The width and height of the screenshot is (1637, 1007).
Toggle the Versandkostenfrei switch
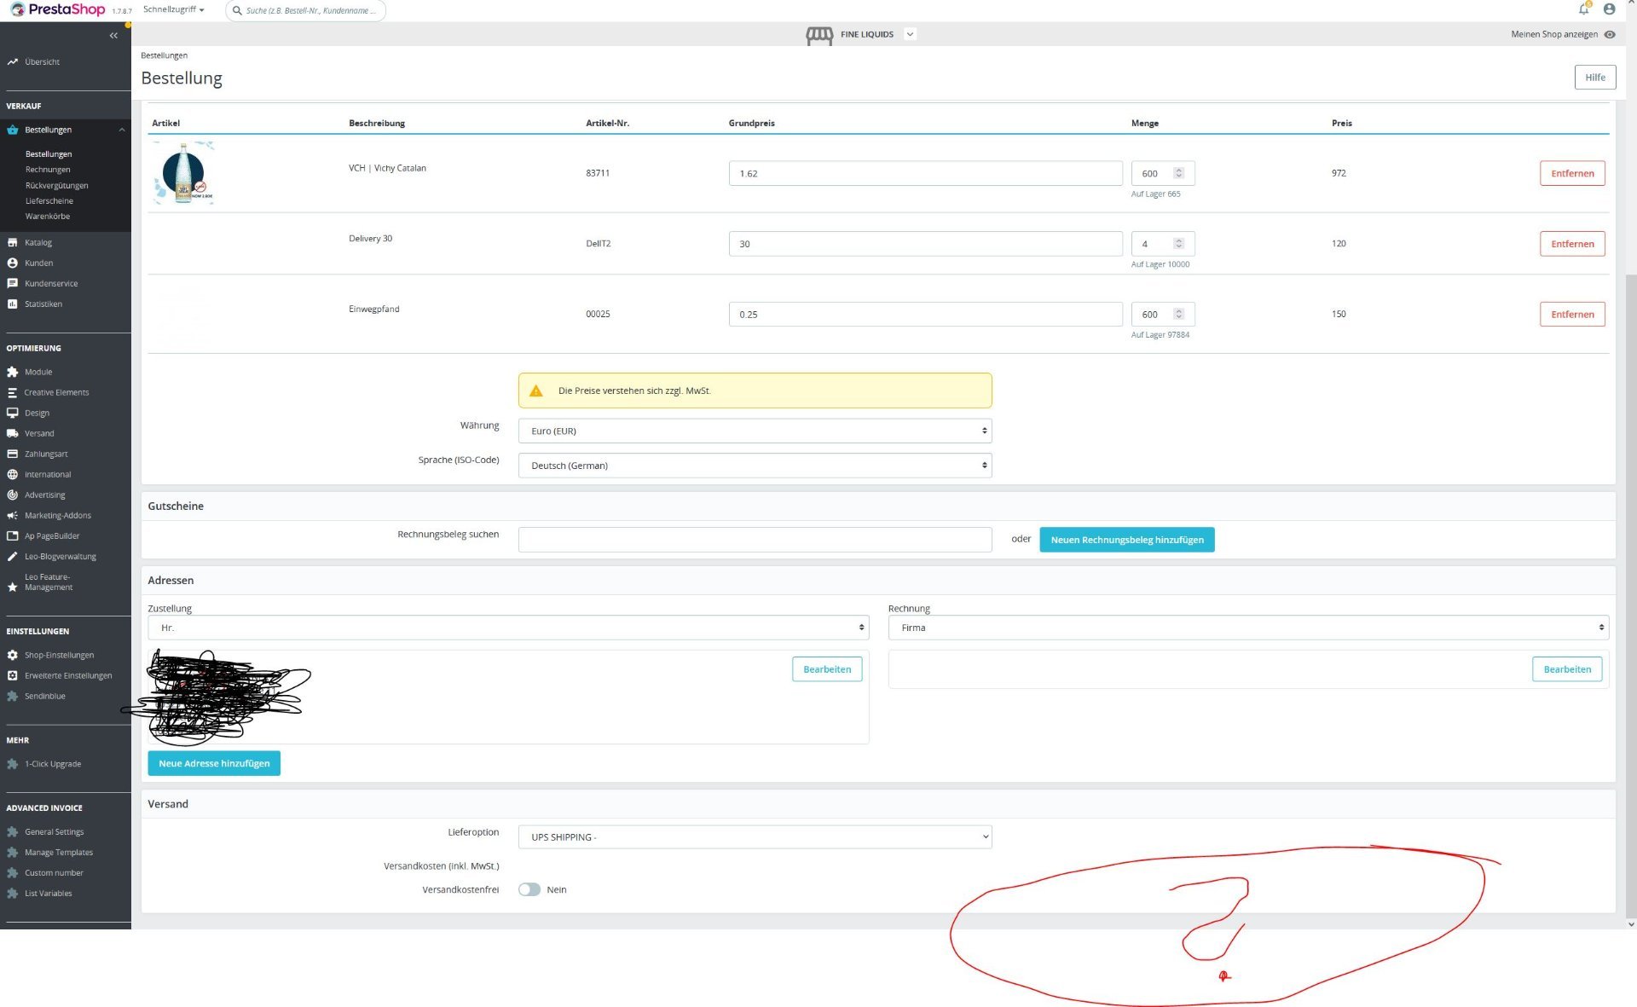tap(529, 889)
